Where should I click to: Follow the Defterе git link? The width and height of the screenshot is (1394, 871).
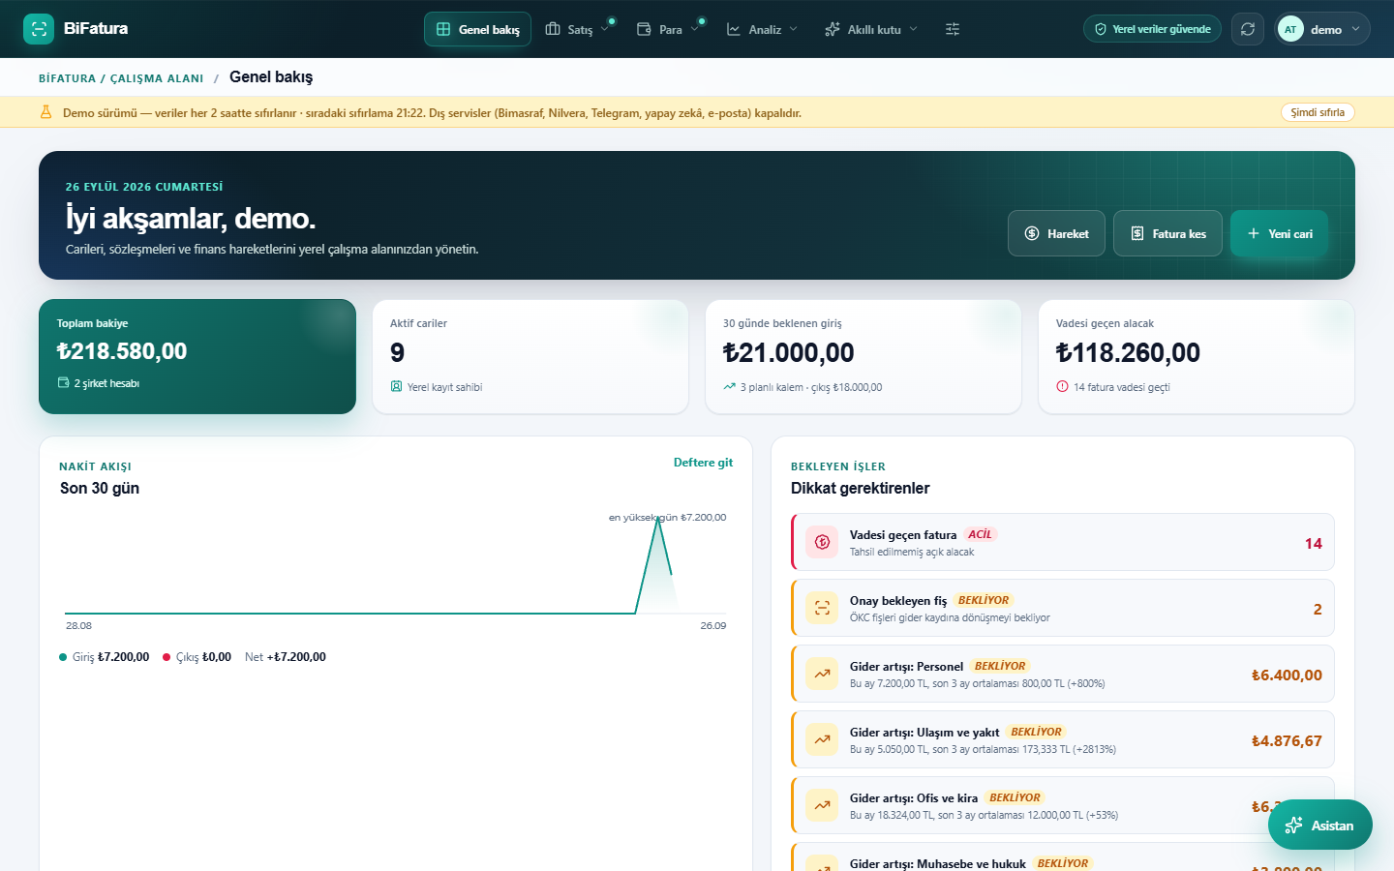(x=703, y=463)
